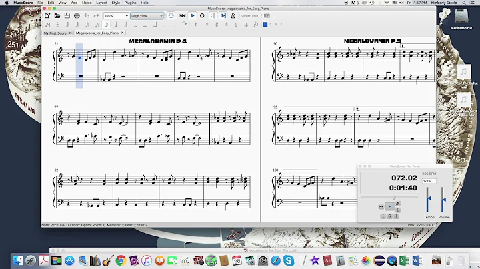Open the Macintosh HD desktop icon
The image size is (480, 269).
click(x=461, y=18)
